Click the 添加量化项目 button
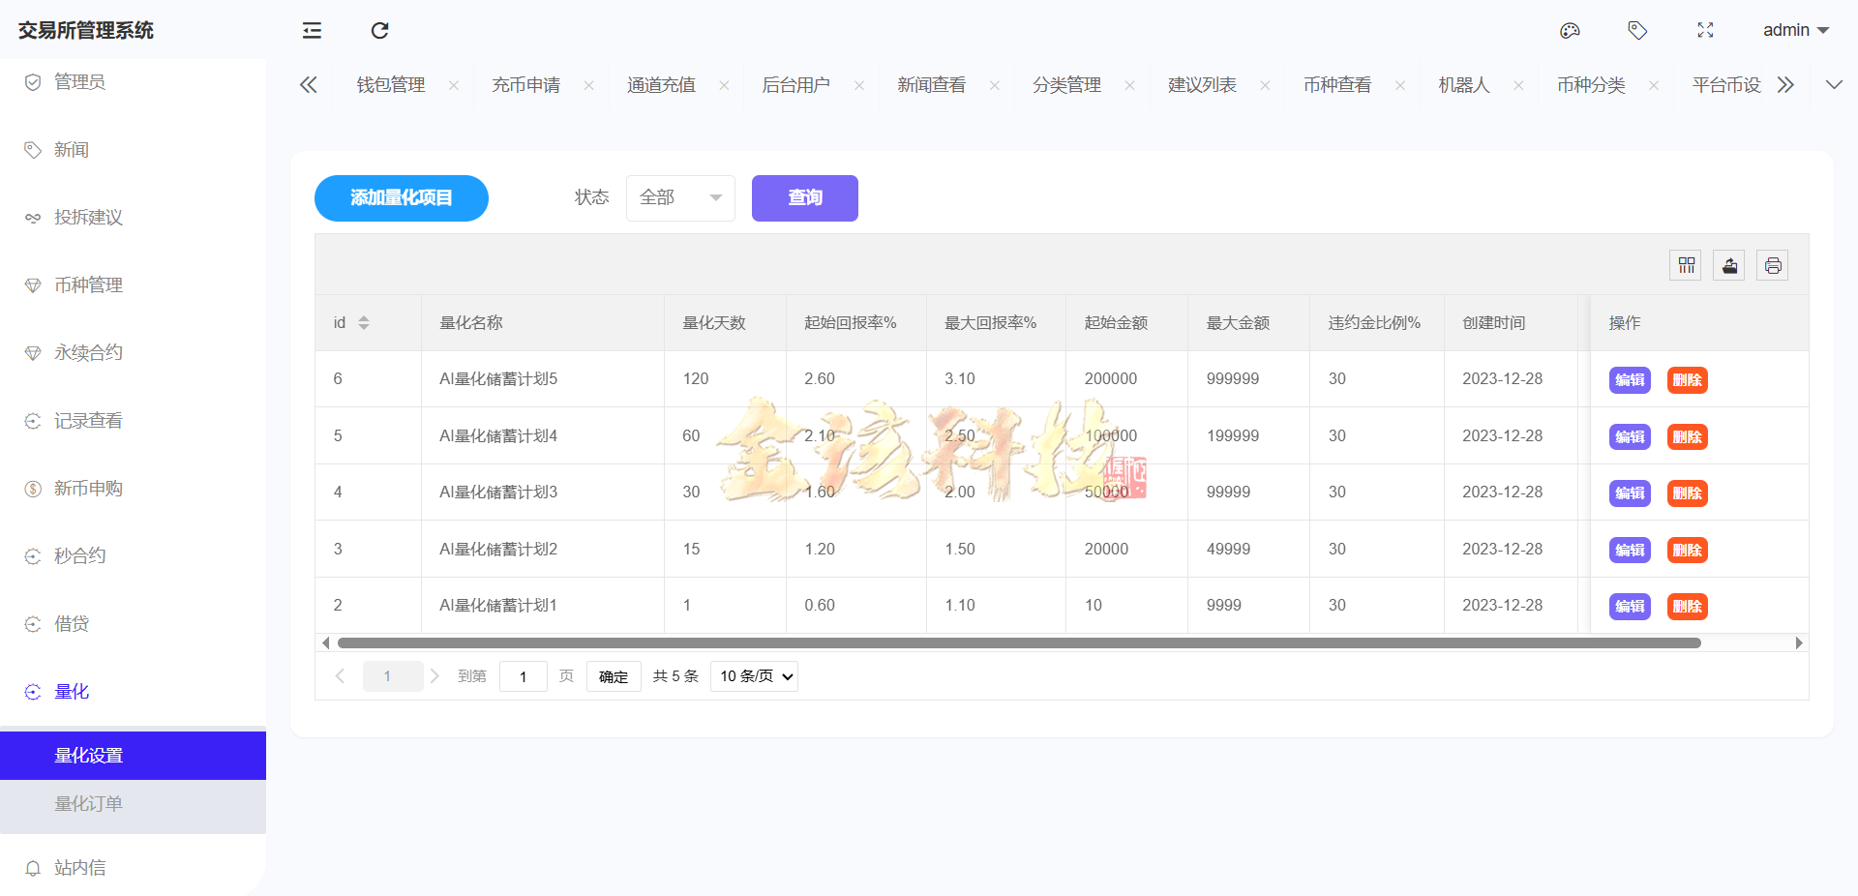 tap(401, 197)
